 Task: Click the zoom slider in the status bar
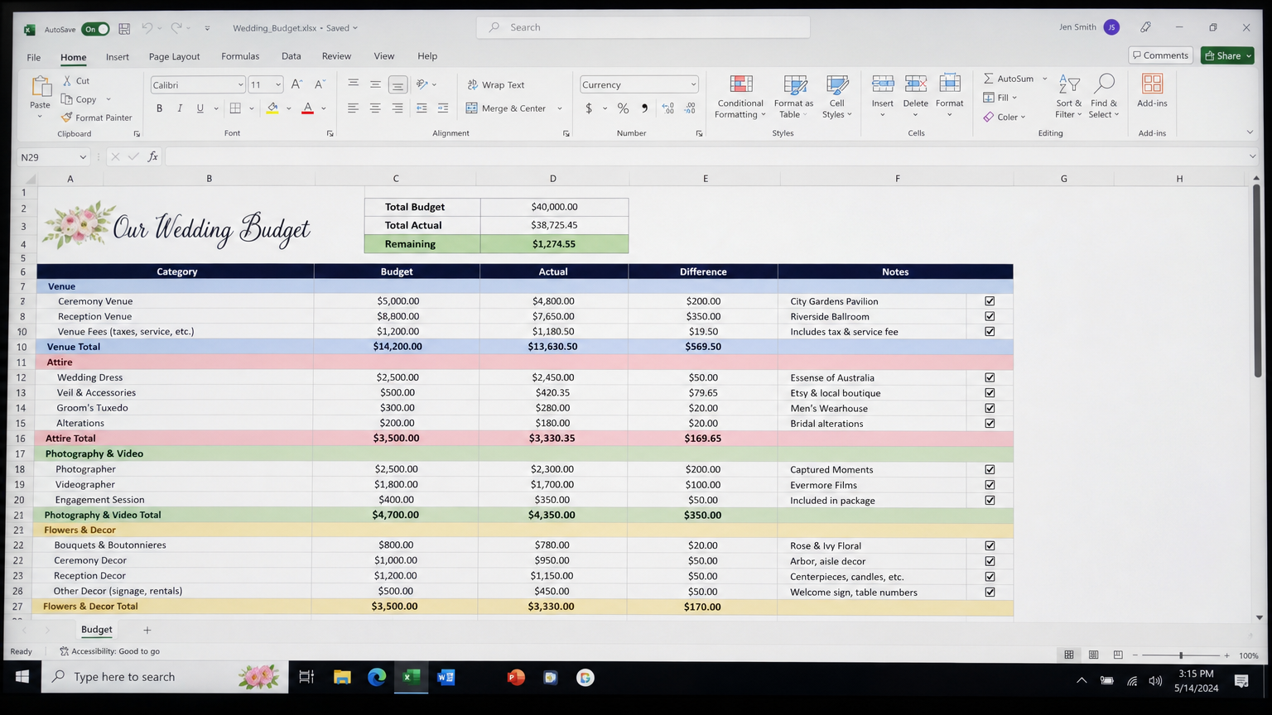[x=1181, y=655]
